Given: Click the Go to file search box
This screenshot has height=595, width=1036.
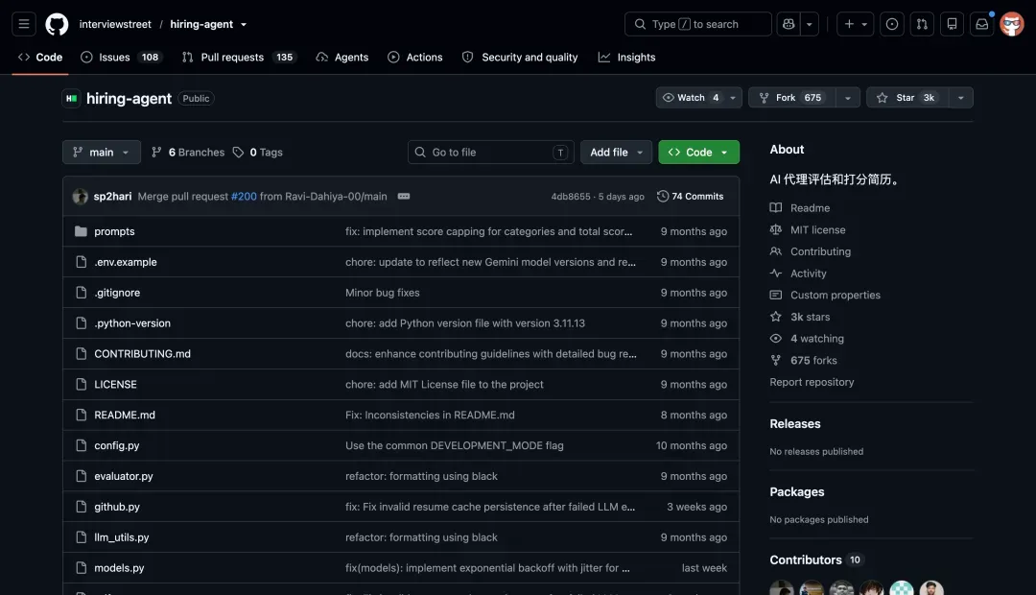Looking at the screenshot, I should 490,152.
